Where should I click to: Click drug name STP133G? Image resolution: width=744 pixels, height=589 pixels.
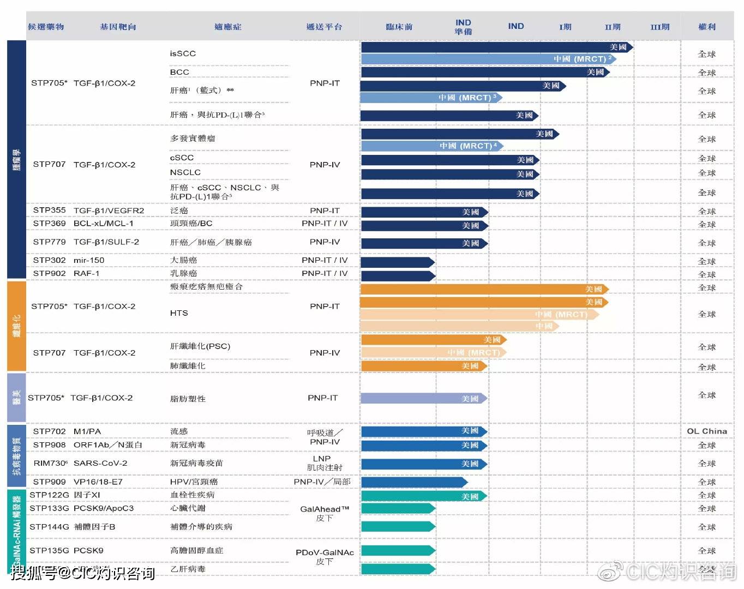click(49, 508)
